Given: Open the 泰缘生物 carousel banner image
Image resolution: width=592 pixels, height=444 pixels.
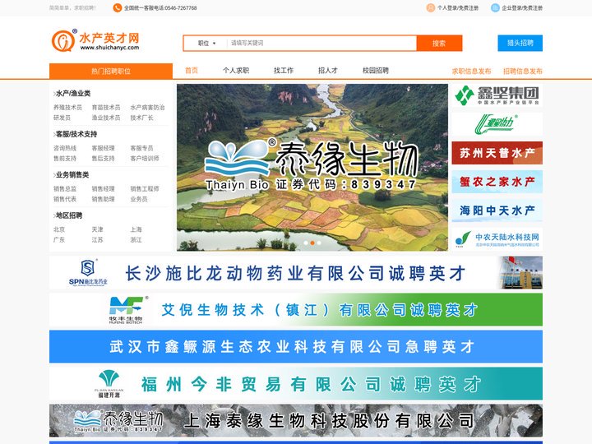Looking at the screenshot, I should pos(312,167).
